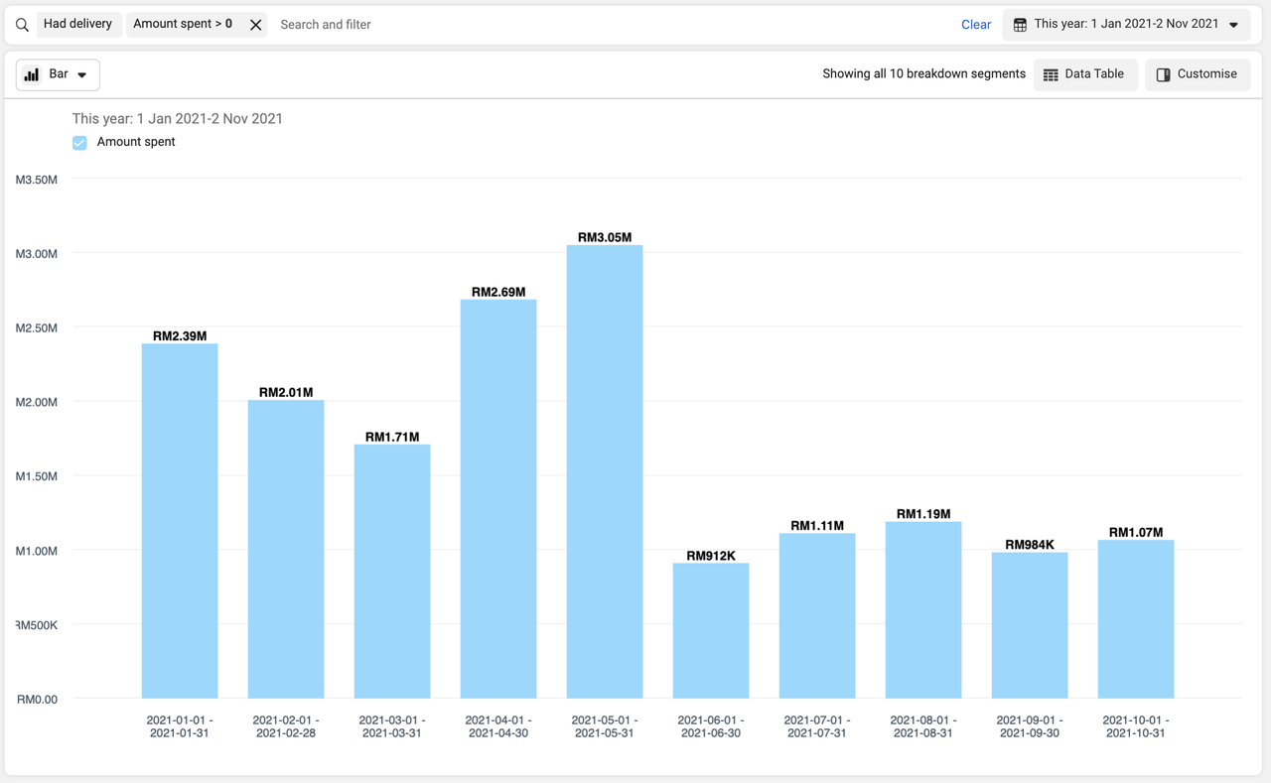
Task: Open the calendar date range icon
Action: click(x=1020, y=25)
